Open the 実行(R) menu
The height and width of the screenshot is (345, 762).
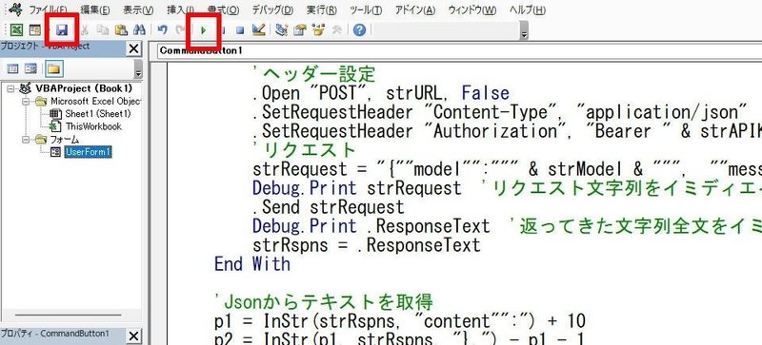pos(322,10)
